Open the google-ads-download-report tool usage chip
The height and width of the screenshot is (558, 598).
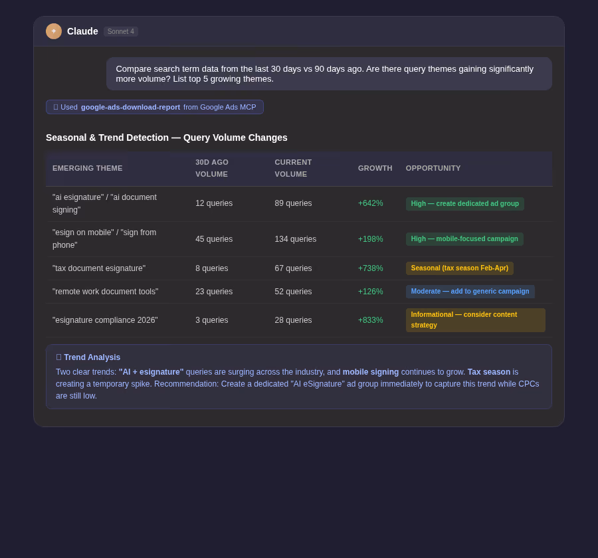pos(154,107)
